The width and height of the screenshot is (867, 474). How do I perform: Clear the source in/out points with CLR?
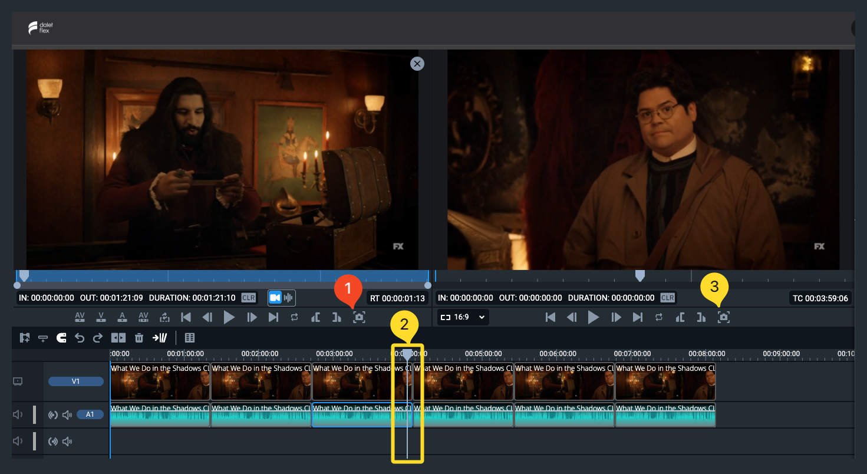pos(248,298)
